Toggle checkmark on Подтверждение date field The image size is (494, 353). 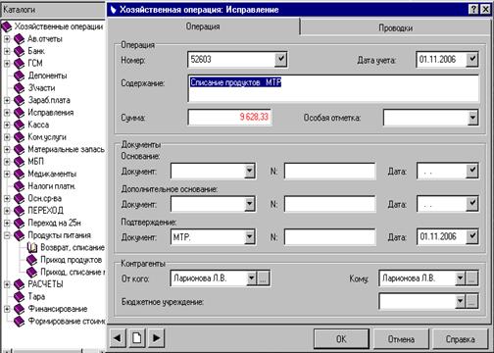472,236
